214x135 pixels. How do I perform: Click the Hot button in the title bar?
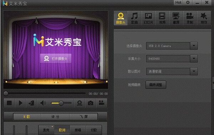(x=178, y=2)
